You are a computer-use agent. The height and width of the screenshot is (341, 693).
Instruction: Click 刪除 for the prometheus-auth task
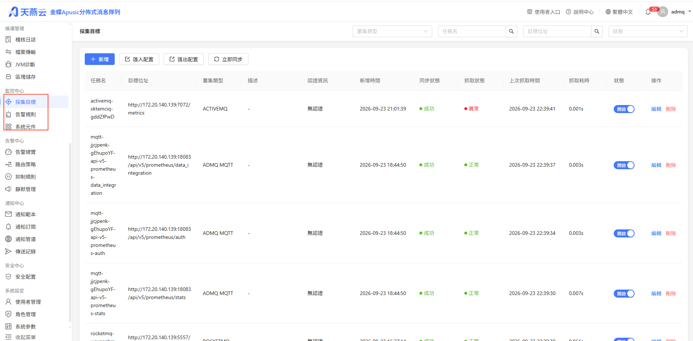[671, 233]
